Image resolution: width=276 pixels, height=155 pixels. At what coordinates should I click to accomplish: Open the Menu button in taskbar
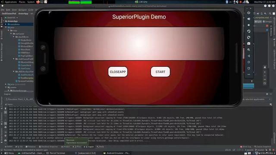coord(9,153)
